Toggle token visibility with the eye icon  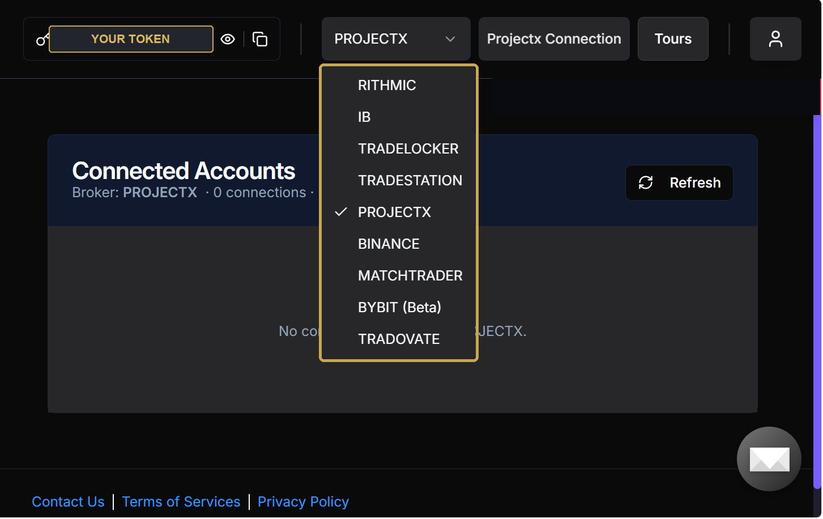click(228, 39)
